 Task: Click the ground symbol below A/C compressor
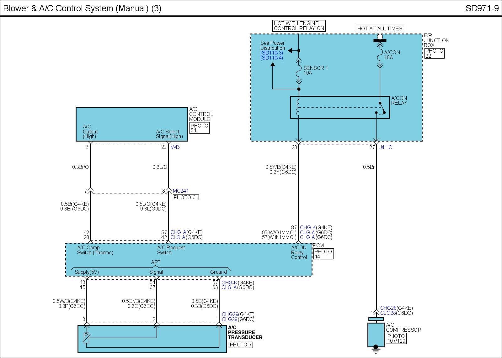376,348
